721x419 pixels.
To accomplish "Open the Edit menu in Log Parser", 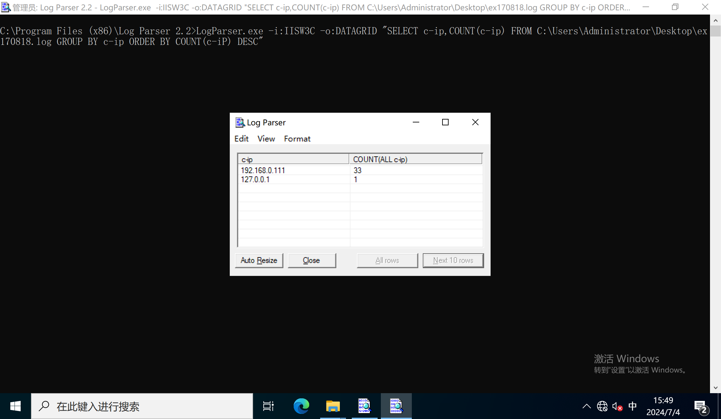I will pyautogui.click(x=241, y=139).
